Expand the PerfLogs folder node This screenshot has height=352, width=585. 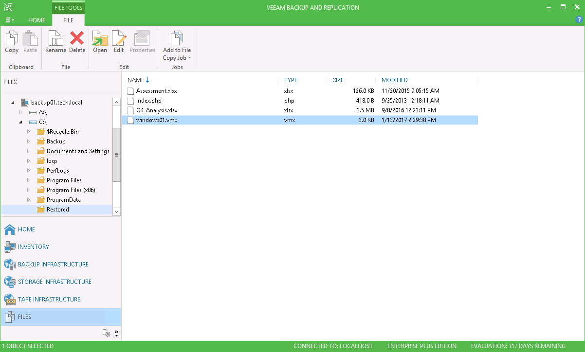coord(29,171)
